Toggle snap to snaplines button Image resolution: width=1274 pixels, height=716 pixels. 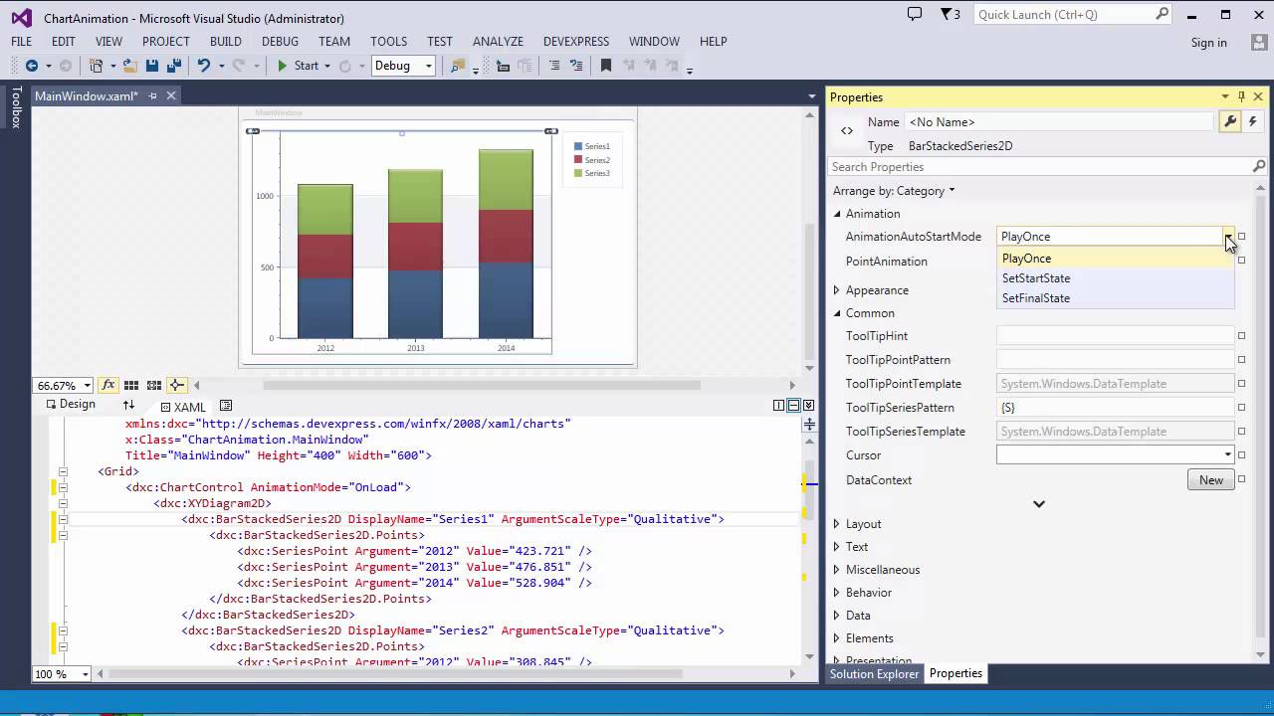pyautogui.click(x=176, y=385)
